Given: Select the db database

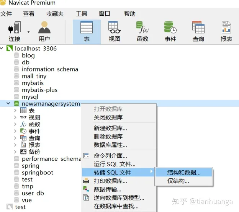Looking at the screenshot, I should click(25, 62).
